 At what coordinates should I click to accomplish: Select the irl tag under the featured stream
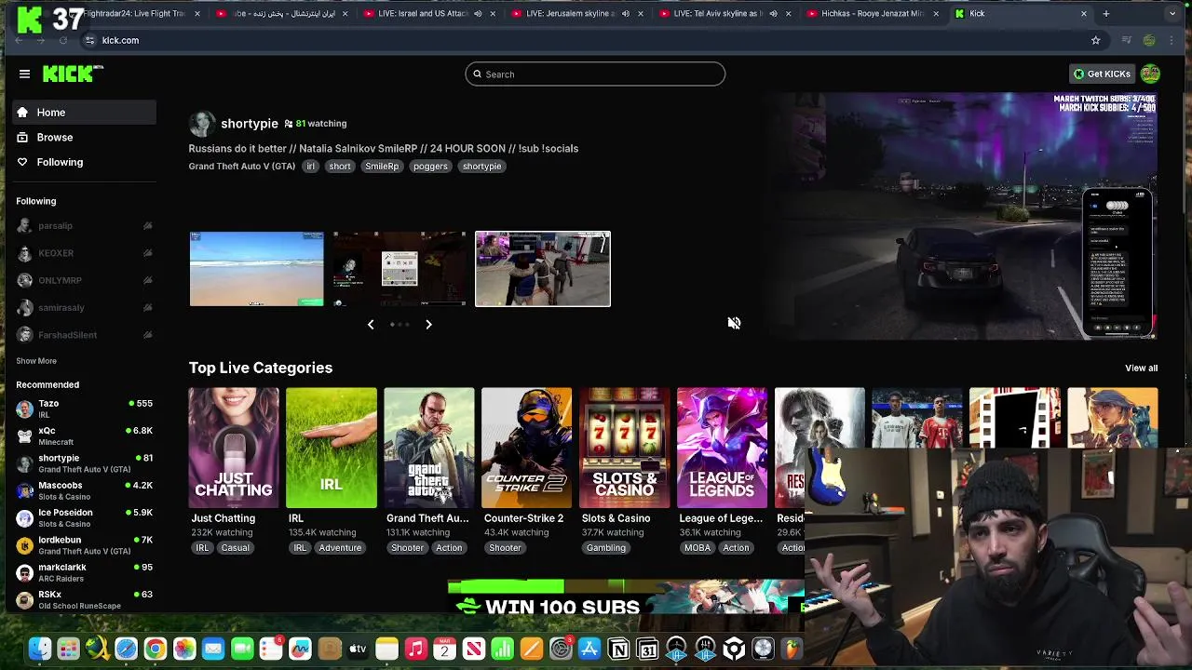point(311,167)
